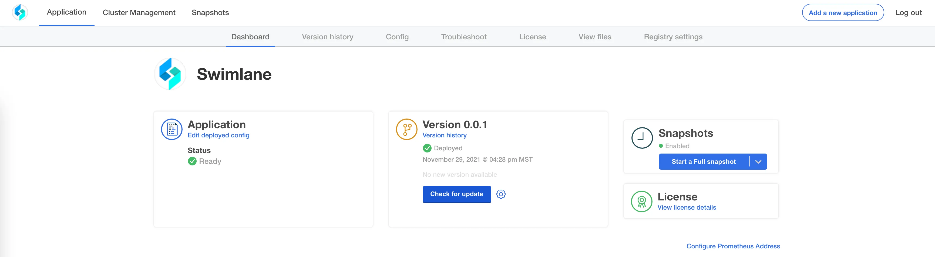Image resolution: width=935 pixels, height=257 pixels.
Task: Open the Snapshots top nav tab
Action: pyautogui.click(x=210, y=13)
